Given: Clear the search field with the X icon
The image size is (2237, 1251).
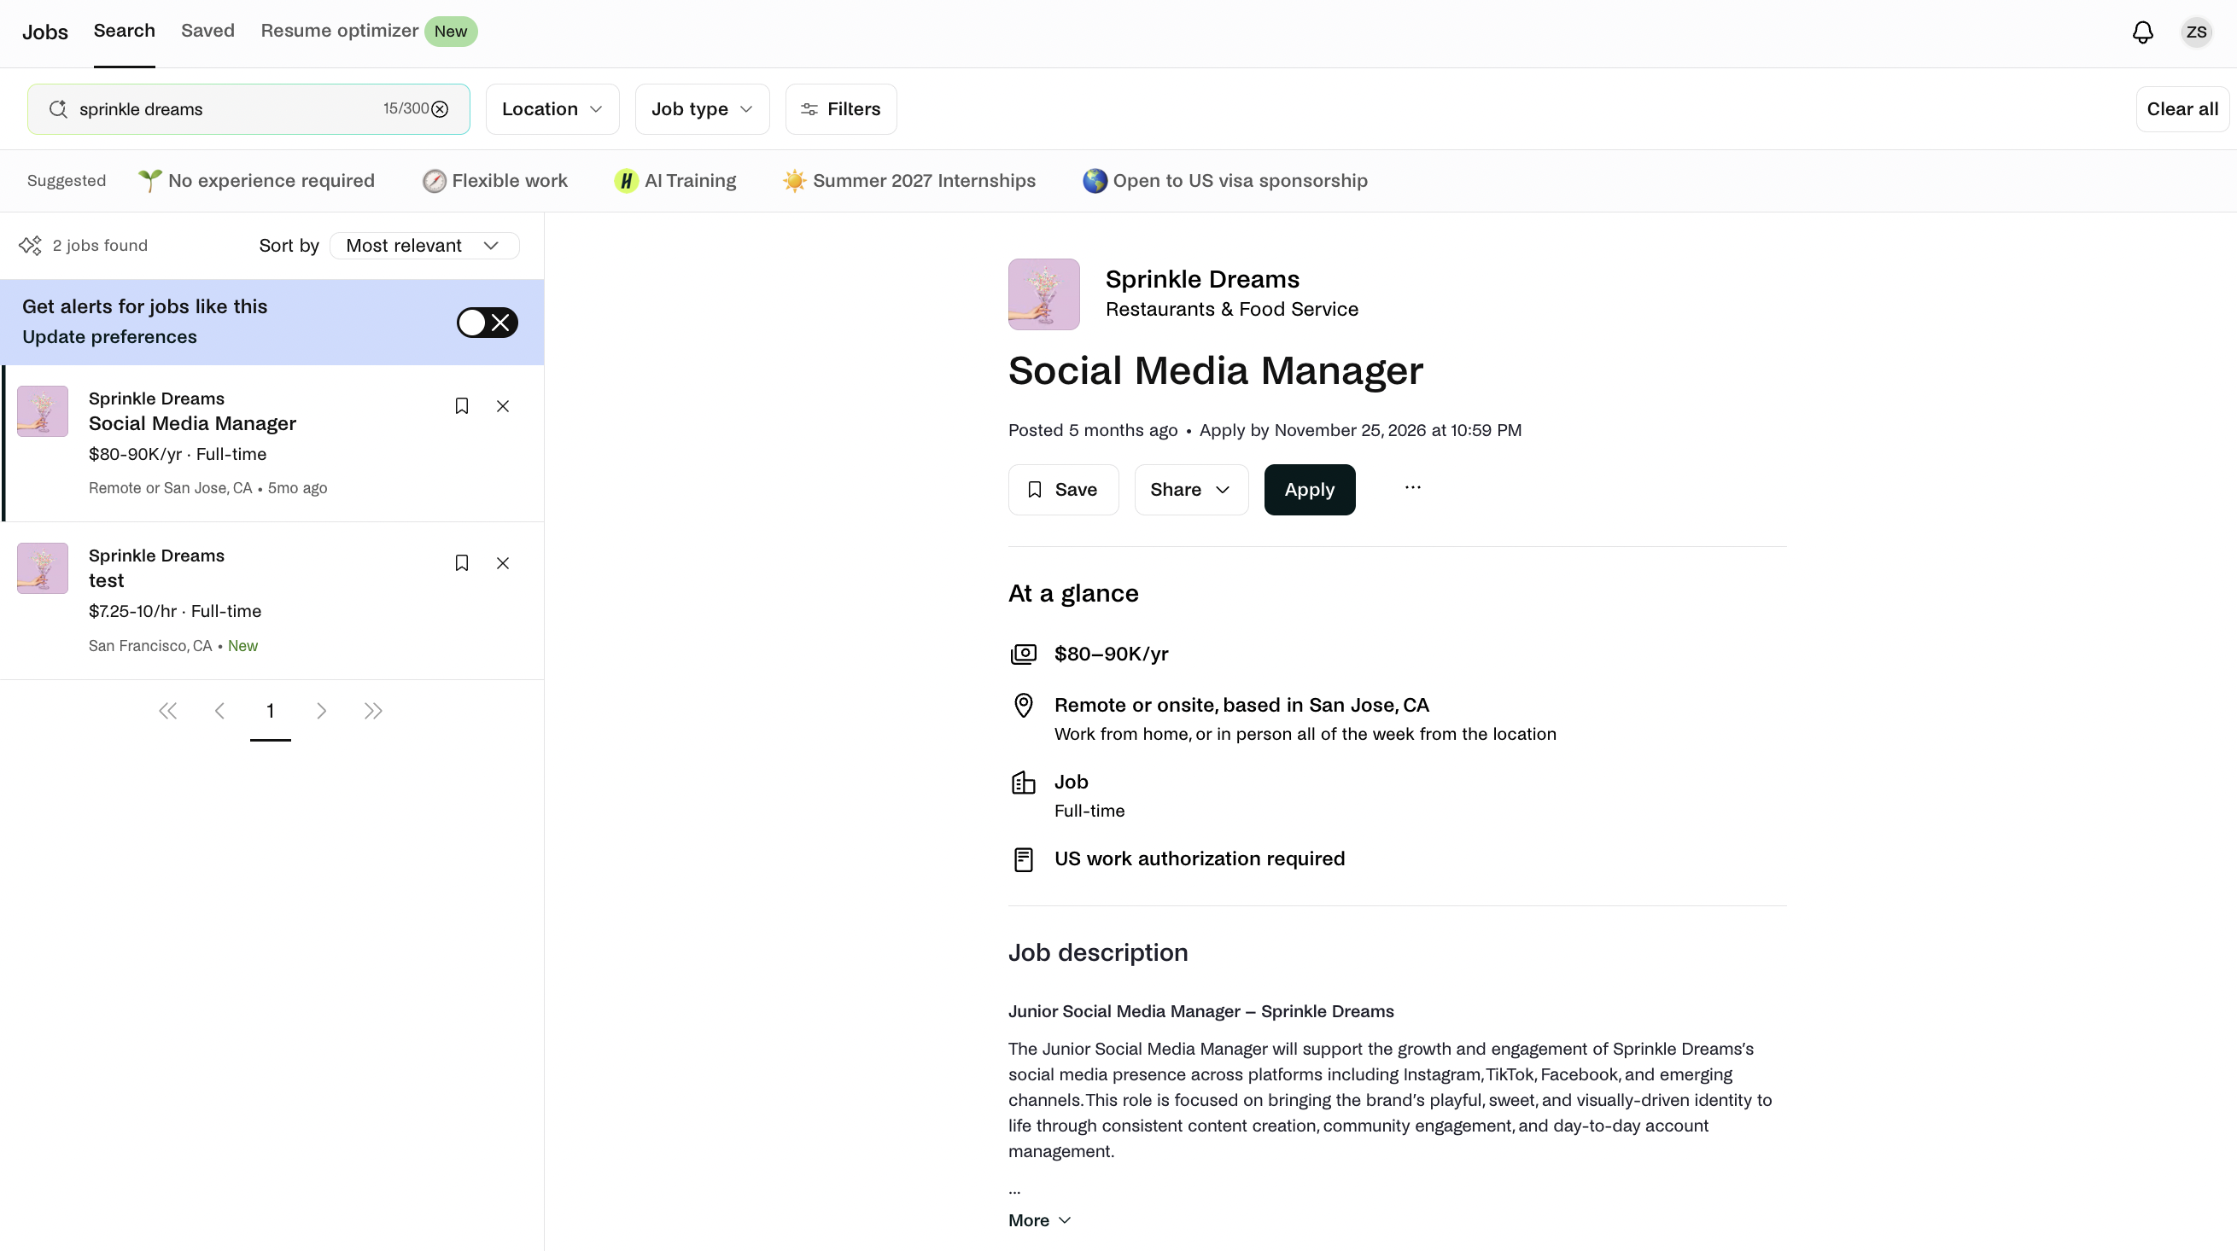Looking at the screenshot, I should 441,108.
